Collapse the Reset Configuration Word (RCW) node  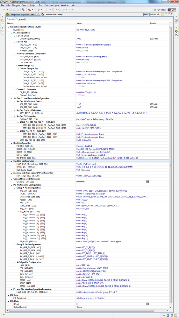9,27
